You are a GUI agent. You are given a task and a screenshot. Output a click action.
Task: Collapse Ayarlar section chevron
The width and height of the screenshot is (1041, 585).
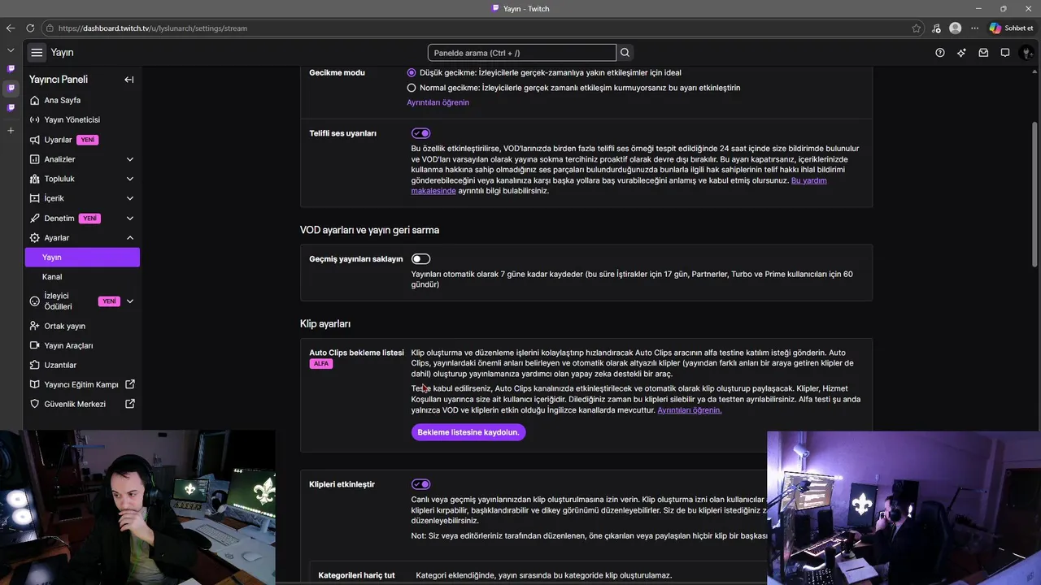point(130,237)
